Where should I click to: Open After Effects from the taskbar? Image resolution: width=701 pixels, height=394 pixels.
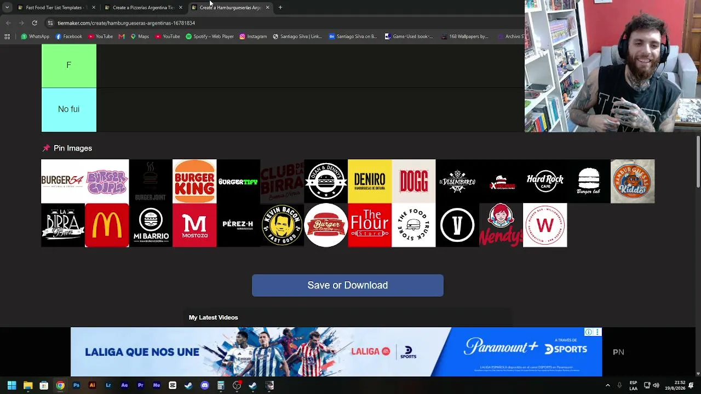pyautogui.click(x=124, y=385)
